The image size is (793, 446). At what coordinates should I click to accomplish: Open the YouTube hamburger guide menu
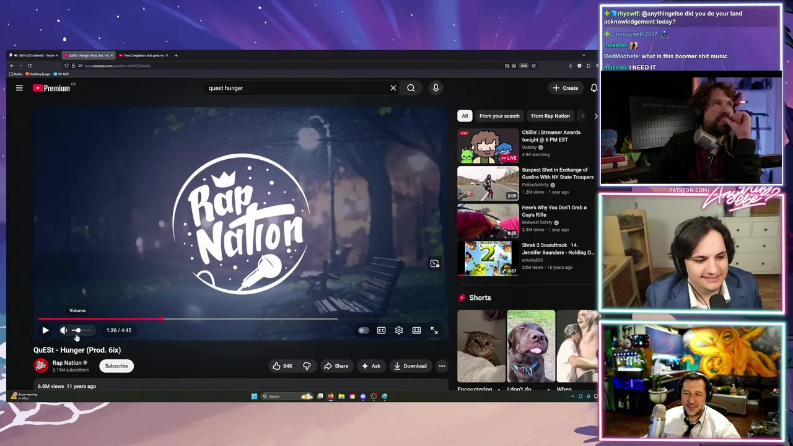(19, 88)
